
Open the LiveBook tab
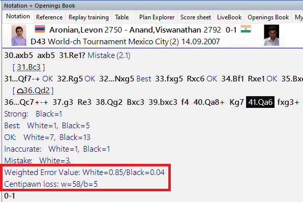[x=229, y=17]
